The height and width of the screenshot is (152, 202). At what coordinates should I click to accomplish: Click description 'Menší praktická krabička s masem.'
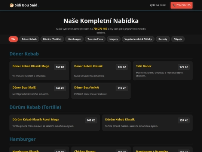tap(31, 94)
